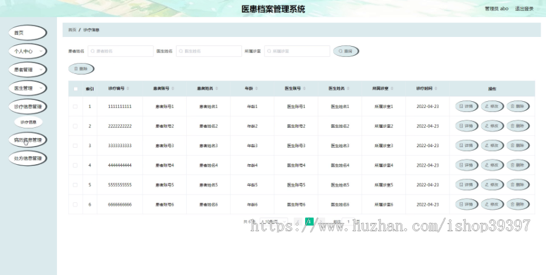The height and width of the screenshot is (275, 546).
Task: Open 病历信息管理 in the sidebar
Action: (27, 140)
